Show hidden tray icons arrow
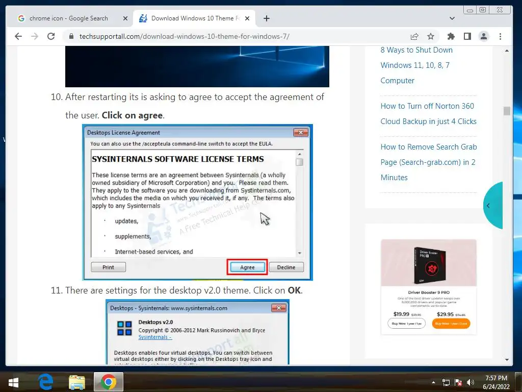Viewport: 522px width, 392px height. point(433,382)
